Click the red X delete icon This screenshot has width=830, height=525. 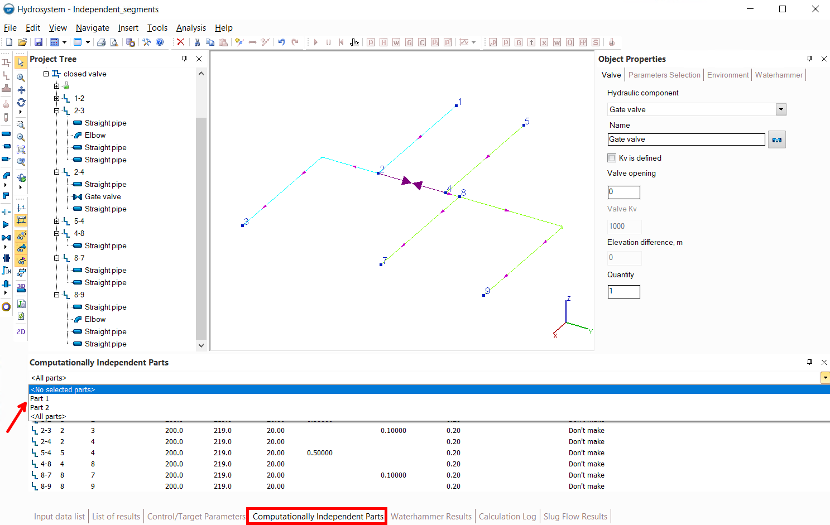pos(180,42)
